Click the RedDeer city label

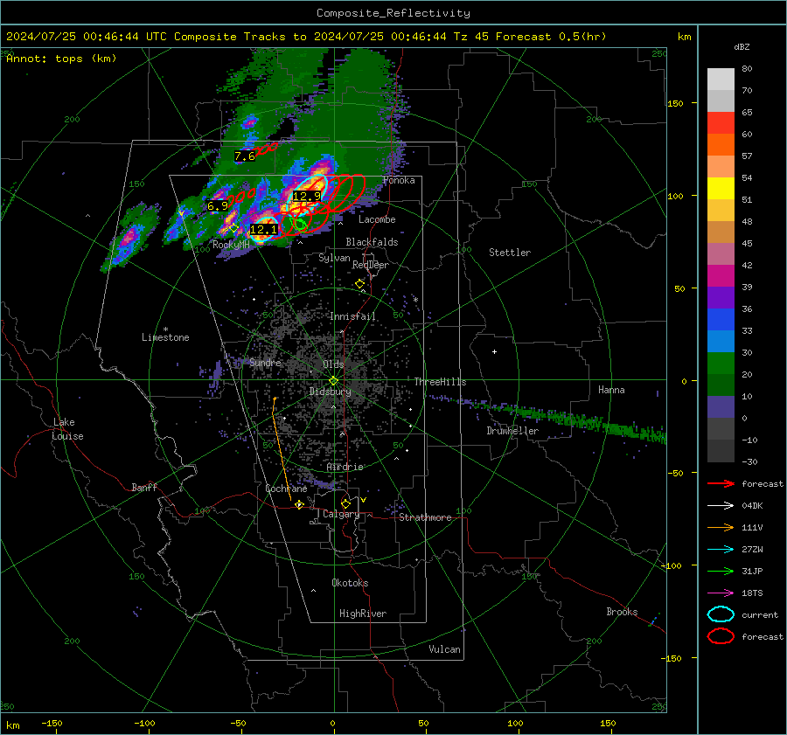371,265
